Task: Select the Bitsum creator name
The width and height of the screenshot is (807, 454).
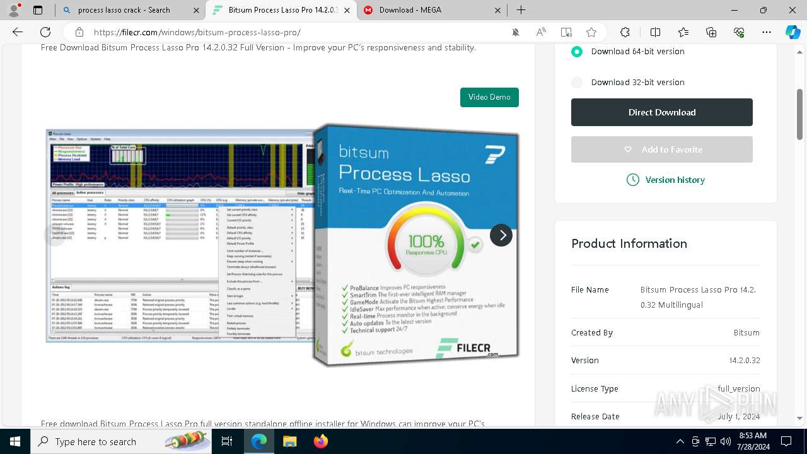Action: [x=746, y=333]
